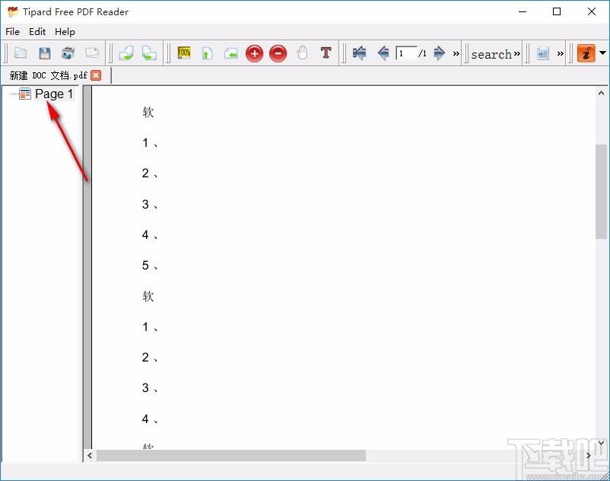Image resolution: width=610 pixels, height=481 pixels.
Task: Zoom in with the red plus button
Action: [255, 53]
